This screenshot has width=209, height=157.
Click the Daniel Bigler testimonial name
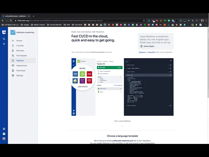tap(149, 46)
